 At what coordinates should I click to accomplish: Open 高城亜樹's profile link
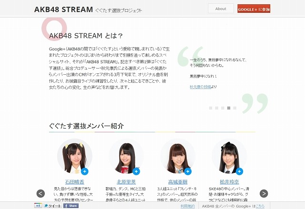coord(178,182)
